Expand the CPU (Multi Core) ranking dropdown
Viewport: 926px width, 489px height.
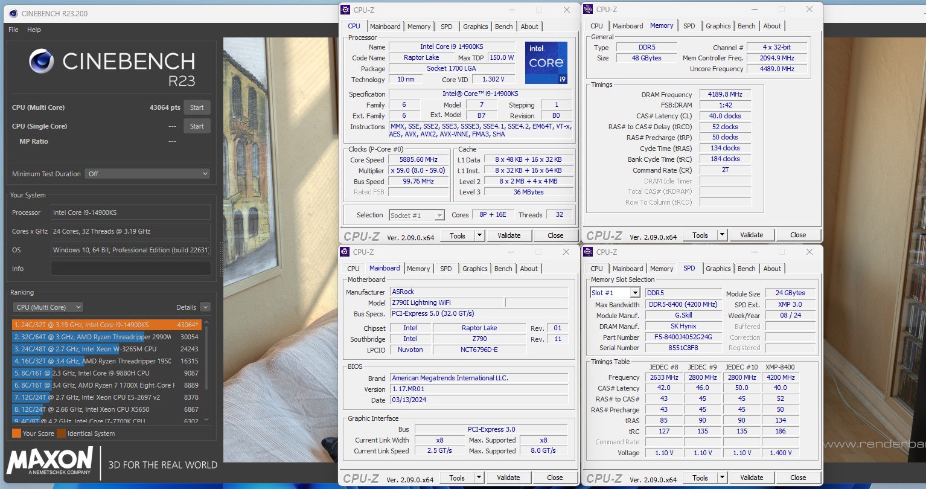[x=48, y=307]
